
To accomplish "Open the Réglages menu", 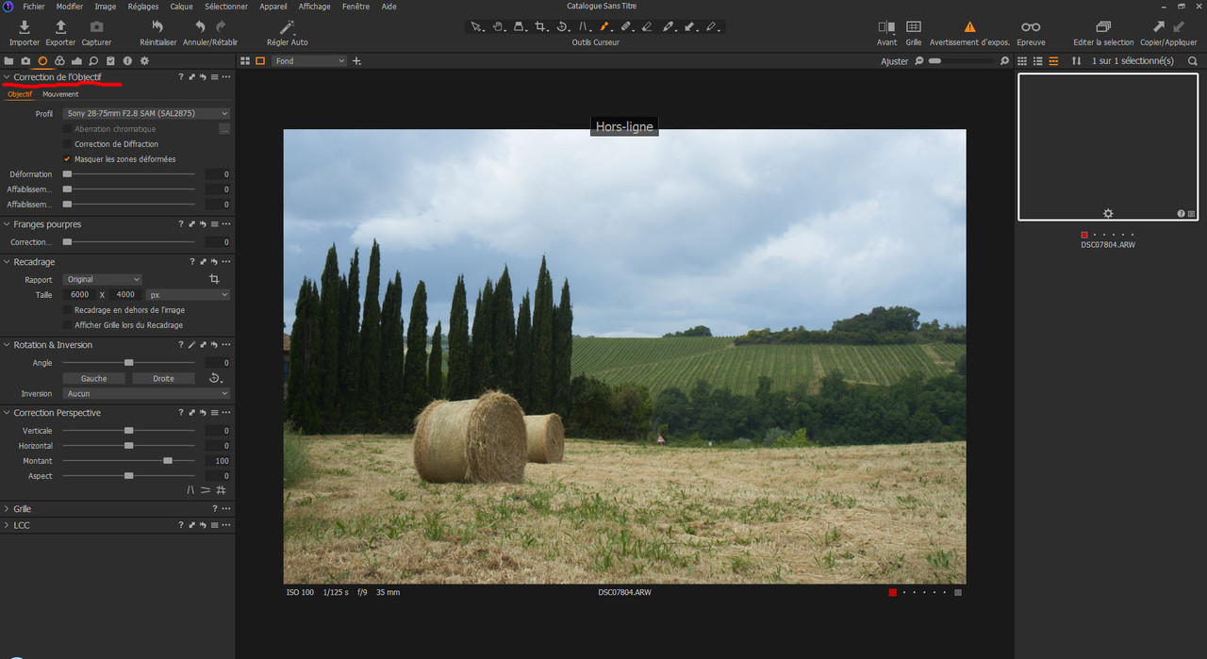I will point(143,7).
